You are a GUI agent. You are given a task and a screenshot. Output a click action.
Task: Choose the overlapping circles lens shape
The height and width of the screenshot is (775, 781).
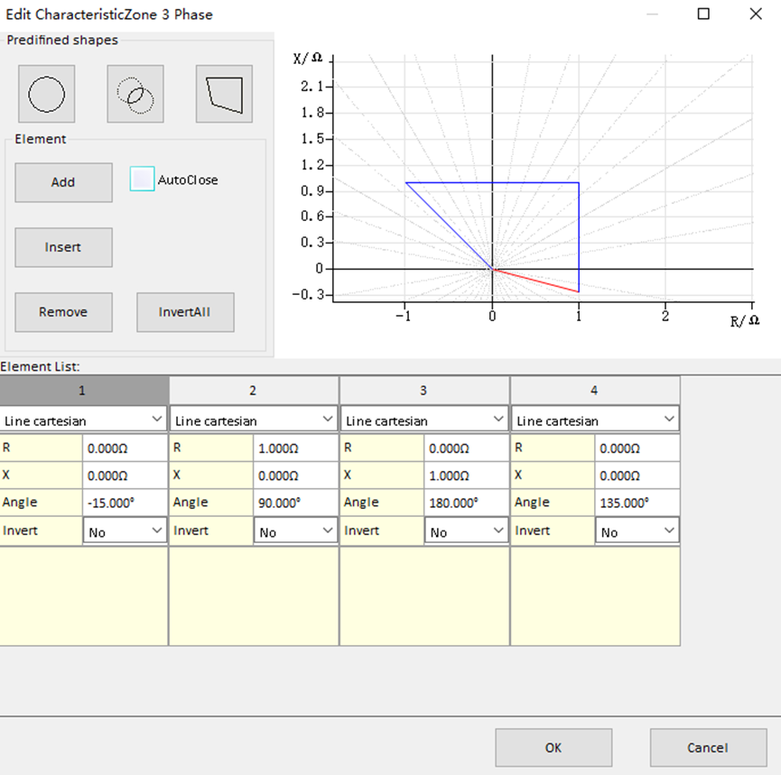coord(135,94)
